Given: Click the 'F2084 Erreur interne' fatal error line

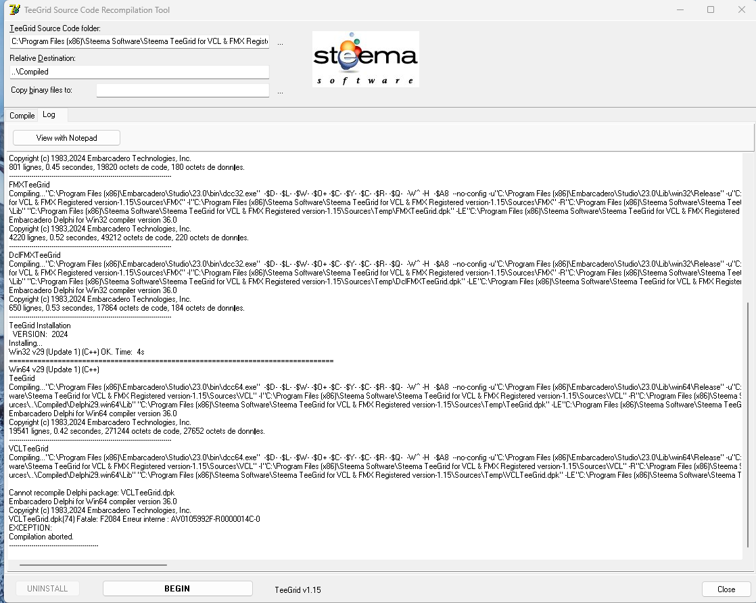Looking at the screenshot, I should [x=135, y=519].
